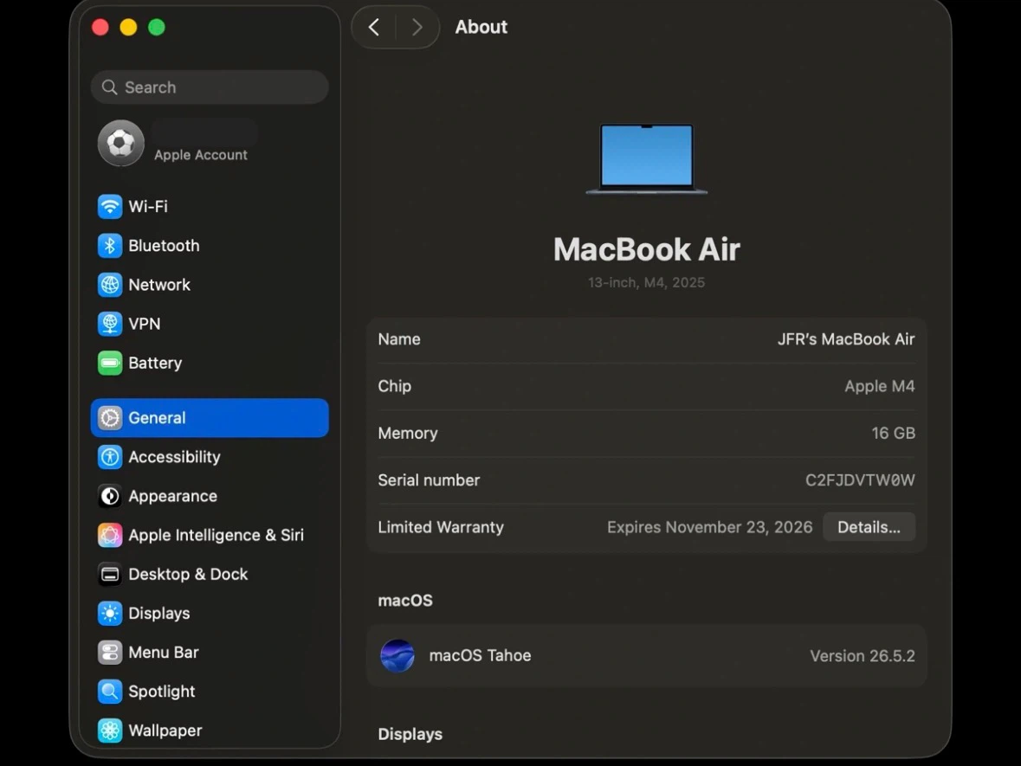Click the Spotlight magnifier icon
1021x766 pixels.
[x=109, y=692]
